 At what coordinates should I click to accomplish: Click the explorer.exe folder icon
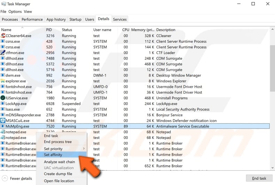[x=3, y=81]
